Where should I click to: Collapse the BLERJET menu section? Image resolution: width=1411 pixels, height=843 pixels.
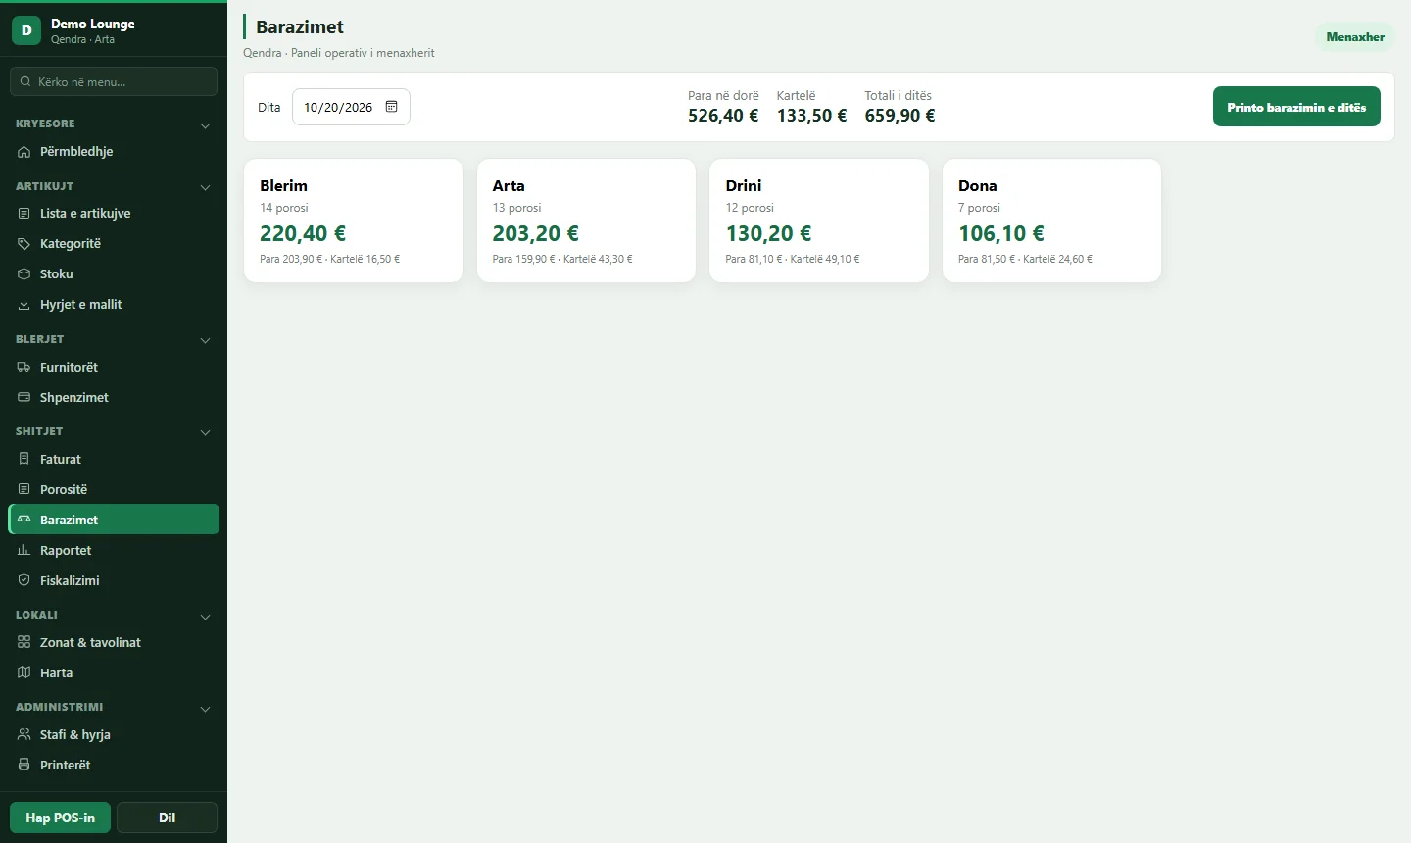coord(205,340)
